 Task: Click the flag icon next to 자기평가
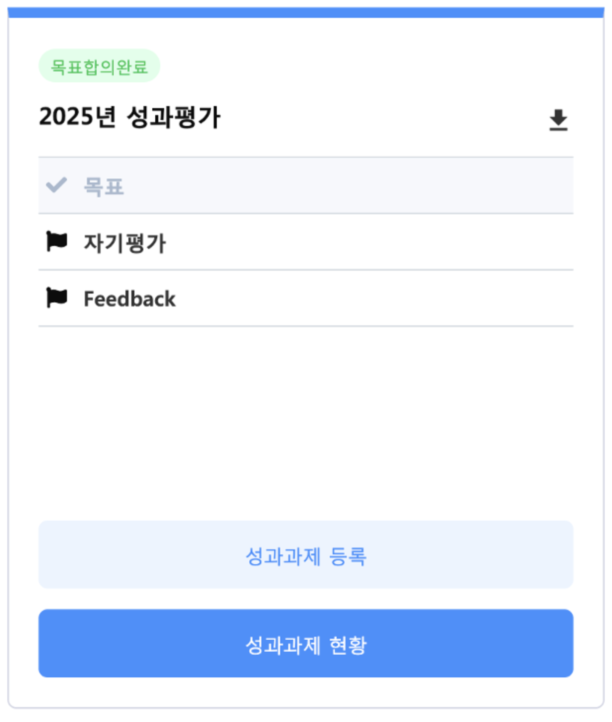57,241
